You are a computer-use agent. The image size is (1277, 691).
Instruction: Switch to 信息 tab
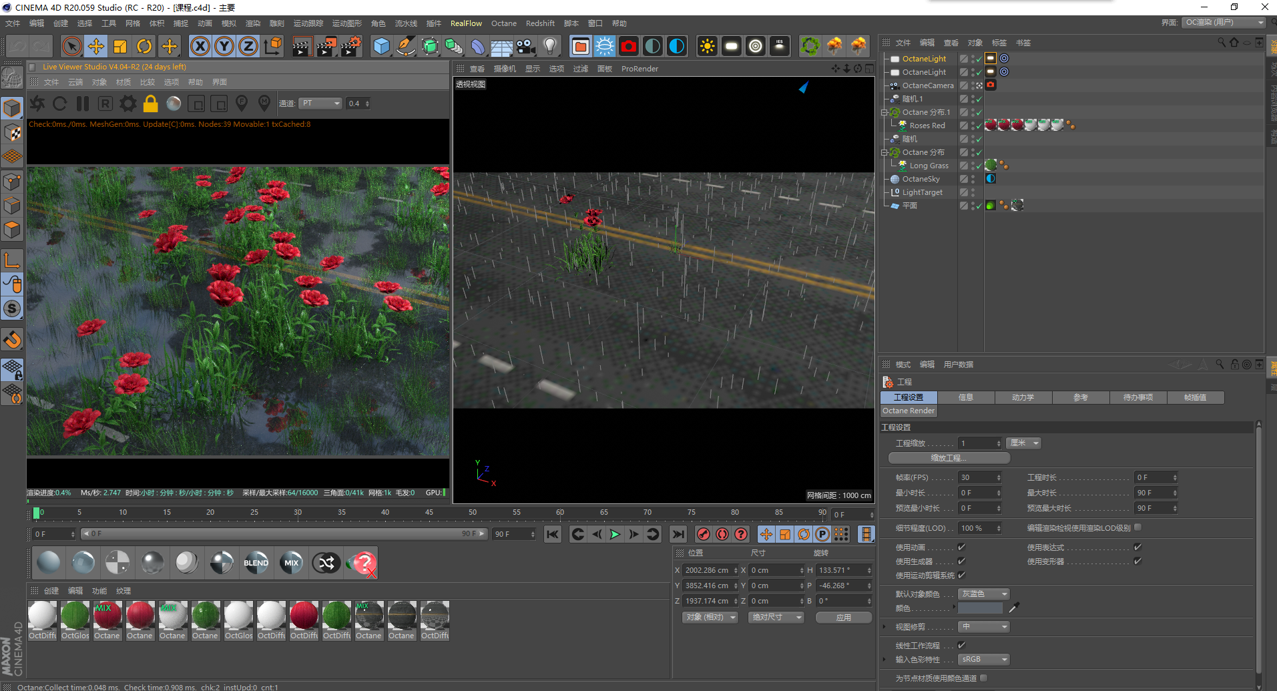pyautogui.click(x=965, y=397)
